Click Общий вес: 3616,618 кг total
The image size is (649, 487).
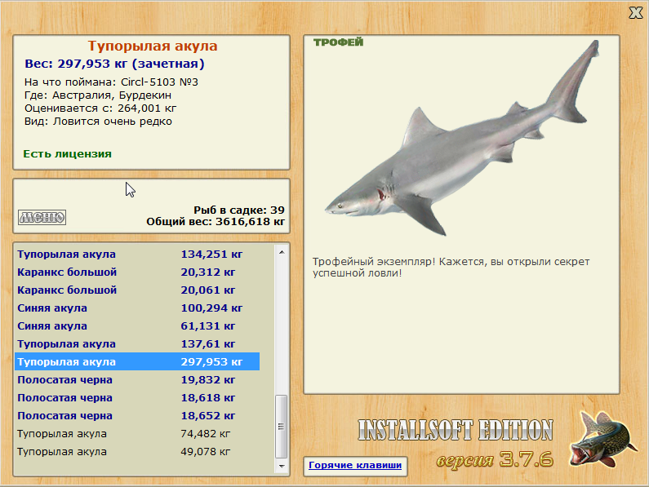click(x=216, y=222)
